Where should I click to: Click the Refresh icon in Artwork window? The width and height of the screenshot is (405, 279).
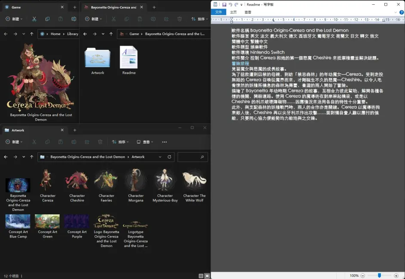click(x=169, y=157)
